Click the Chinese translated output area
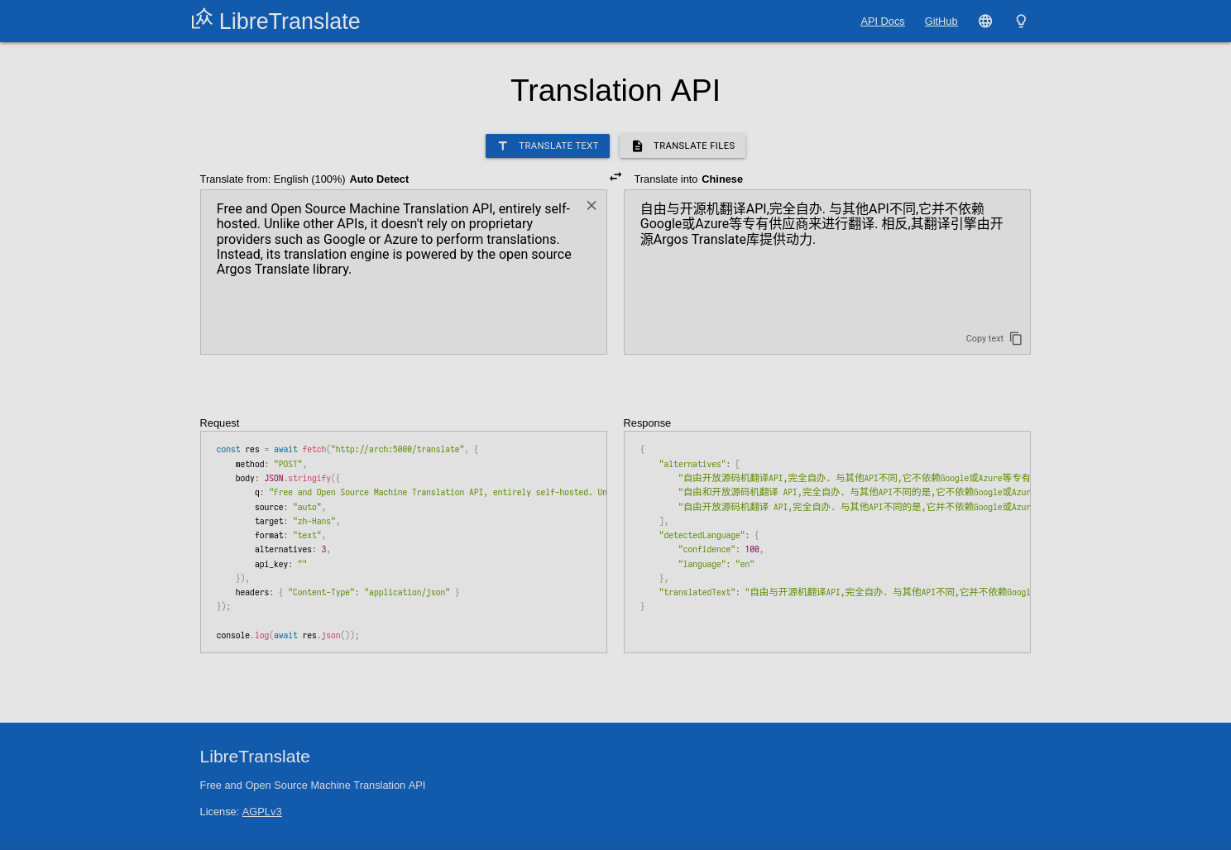The height and width of the screenshot is (850, 1231). (x=827, y=272)
